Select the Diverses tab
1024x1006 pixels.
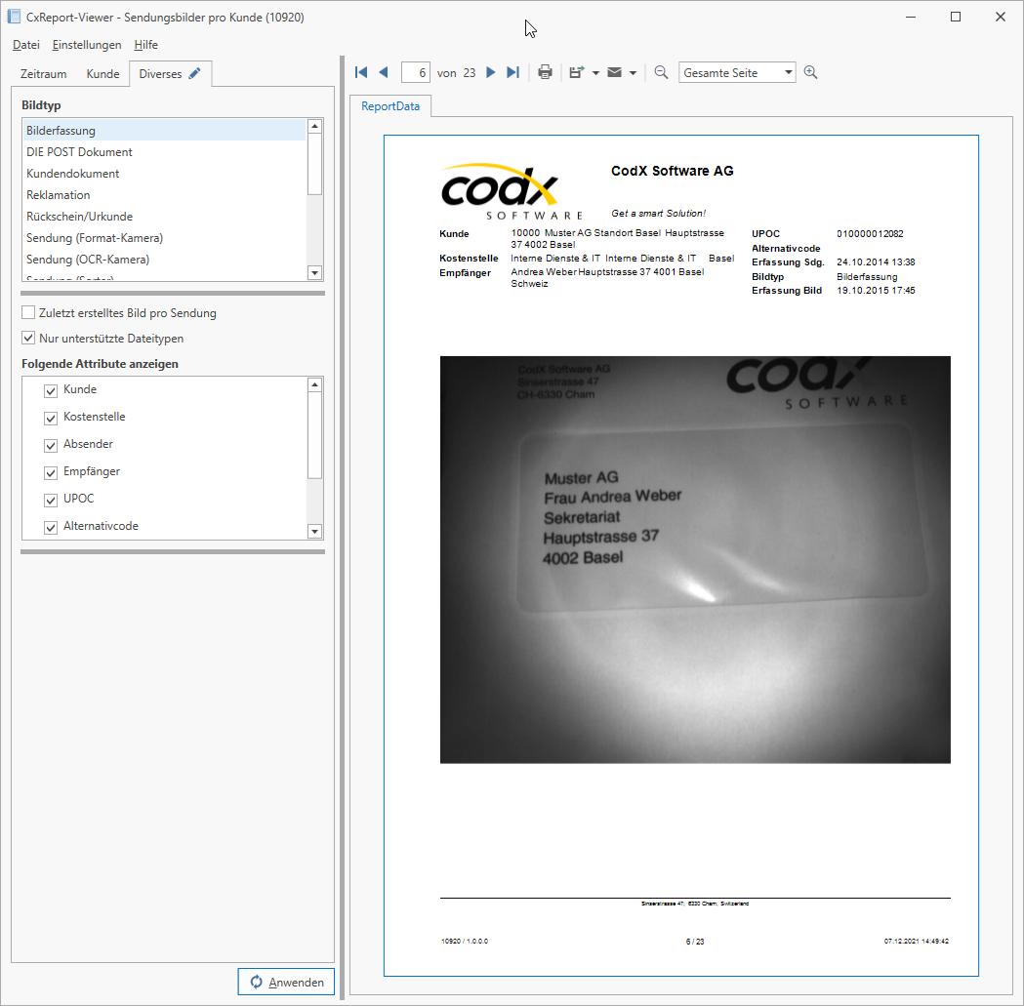click(170, 74)
